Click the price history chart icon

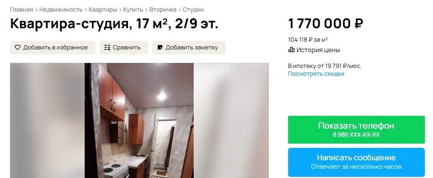(292, 50)
